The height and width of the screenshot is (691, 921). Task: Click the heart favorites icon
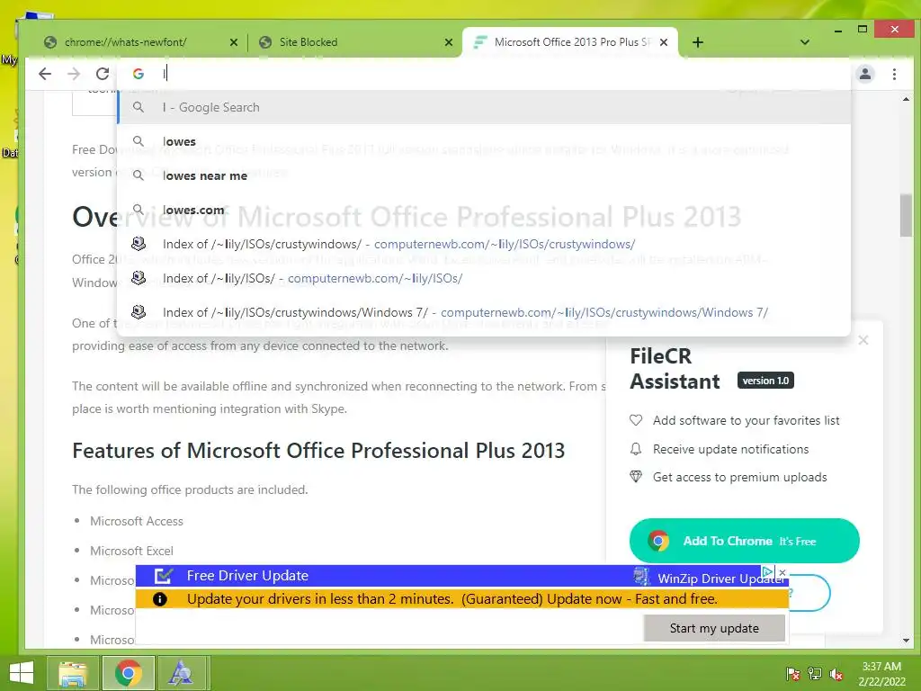(x=636, y=420)
